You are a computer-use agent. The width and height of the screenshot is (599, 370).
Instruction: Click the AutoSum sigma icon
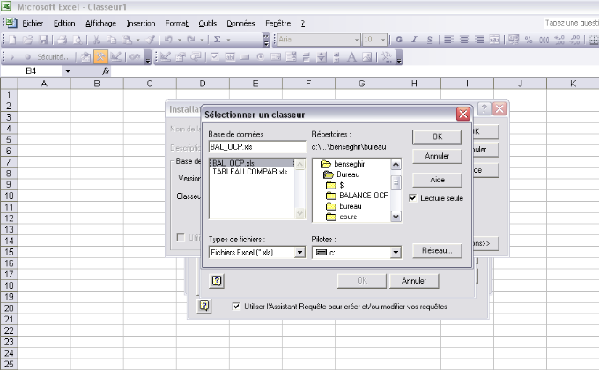(x=217, y=40)
